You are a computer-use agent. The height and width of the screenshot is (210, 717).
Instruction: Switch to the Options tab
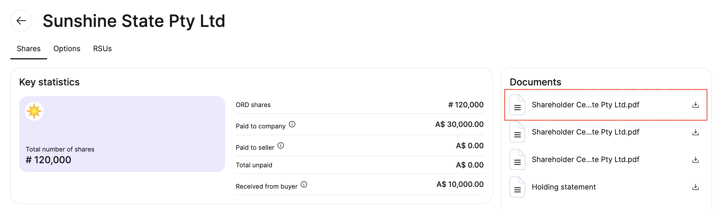[x=67, y=49]
